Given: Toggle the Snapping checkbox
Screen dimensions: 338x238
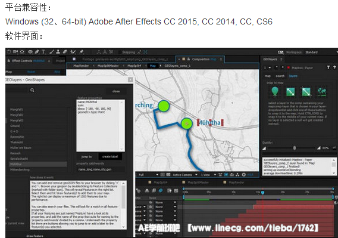Looking at the screenshot, I should click(x=120, y=52).
